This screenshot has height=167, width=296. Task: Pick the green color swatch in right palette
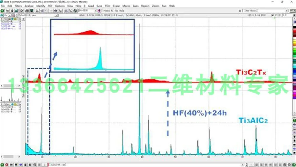294,51
